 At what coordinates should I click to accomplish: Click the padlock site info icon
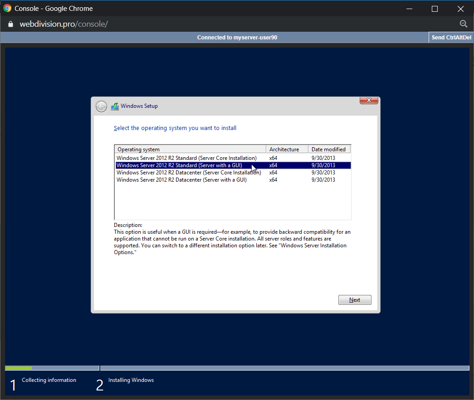pos(11,24)
